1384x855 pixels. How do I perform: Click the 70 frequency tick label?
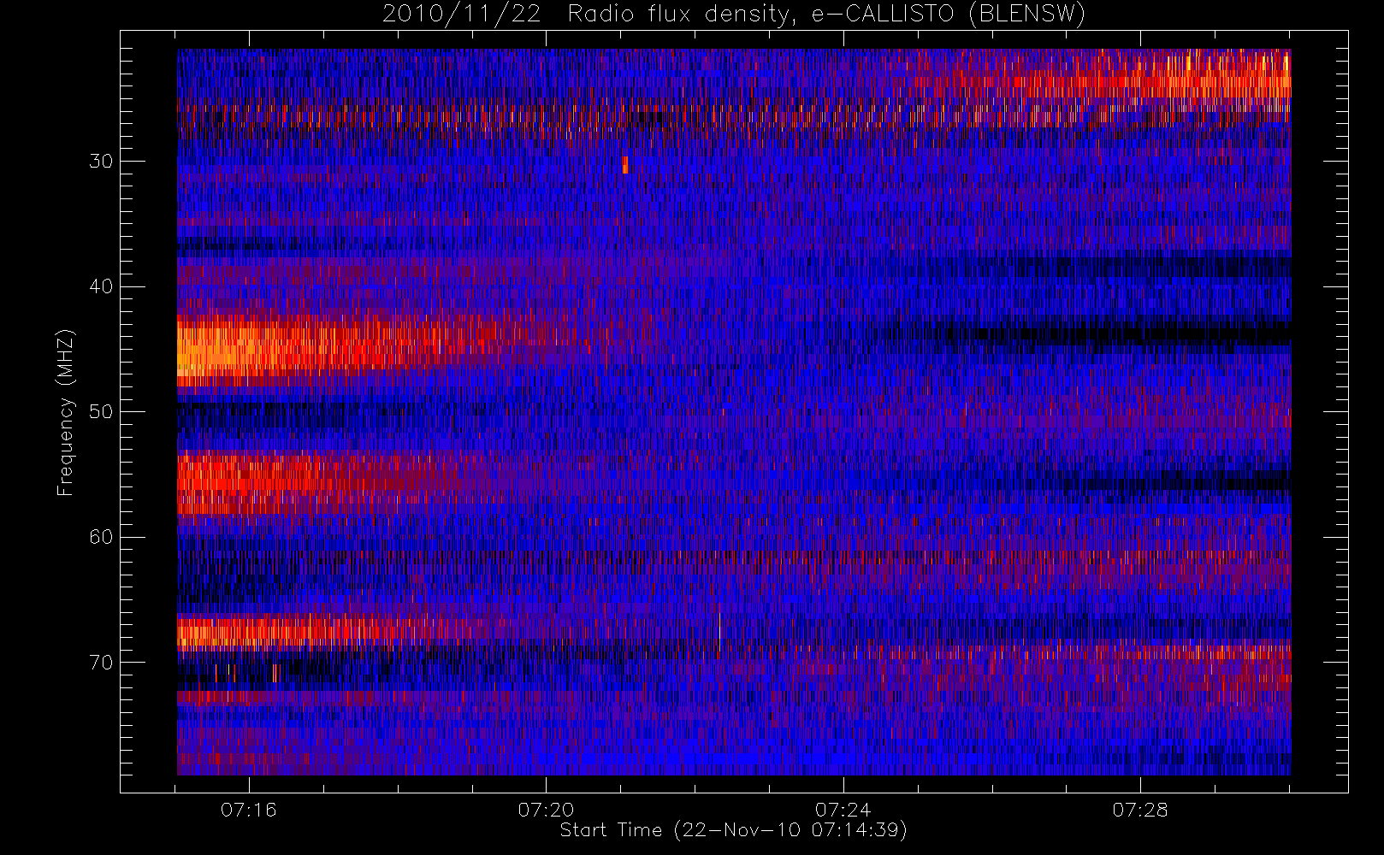tap(101, 663)
